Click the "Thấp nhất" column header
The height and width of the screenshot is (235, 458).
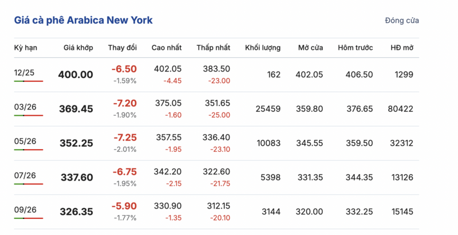pos(213,47)
